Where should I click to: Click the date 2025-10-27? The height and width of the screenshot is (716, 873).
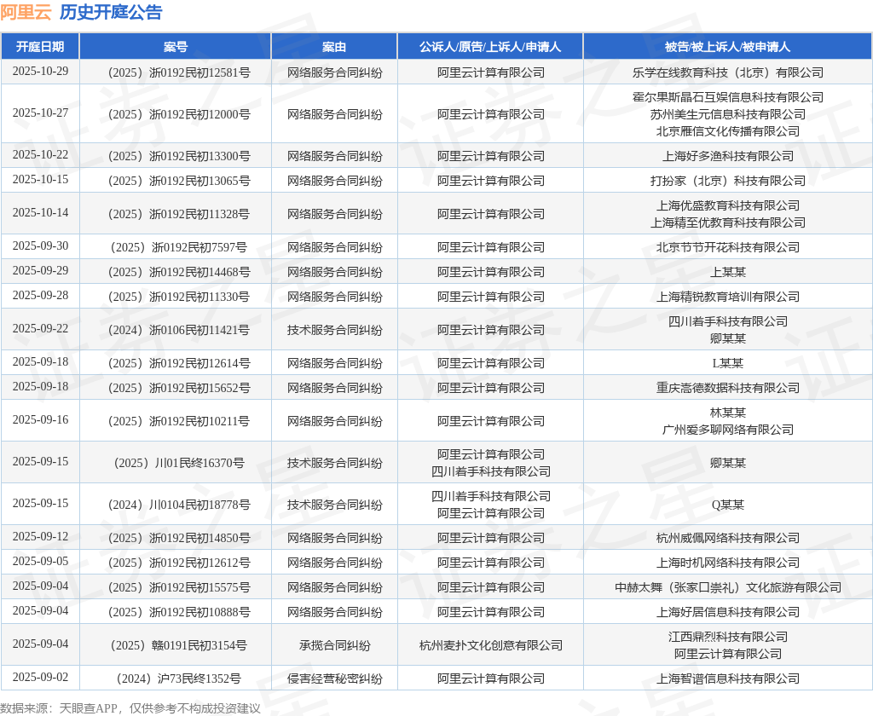click(40, 113)
